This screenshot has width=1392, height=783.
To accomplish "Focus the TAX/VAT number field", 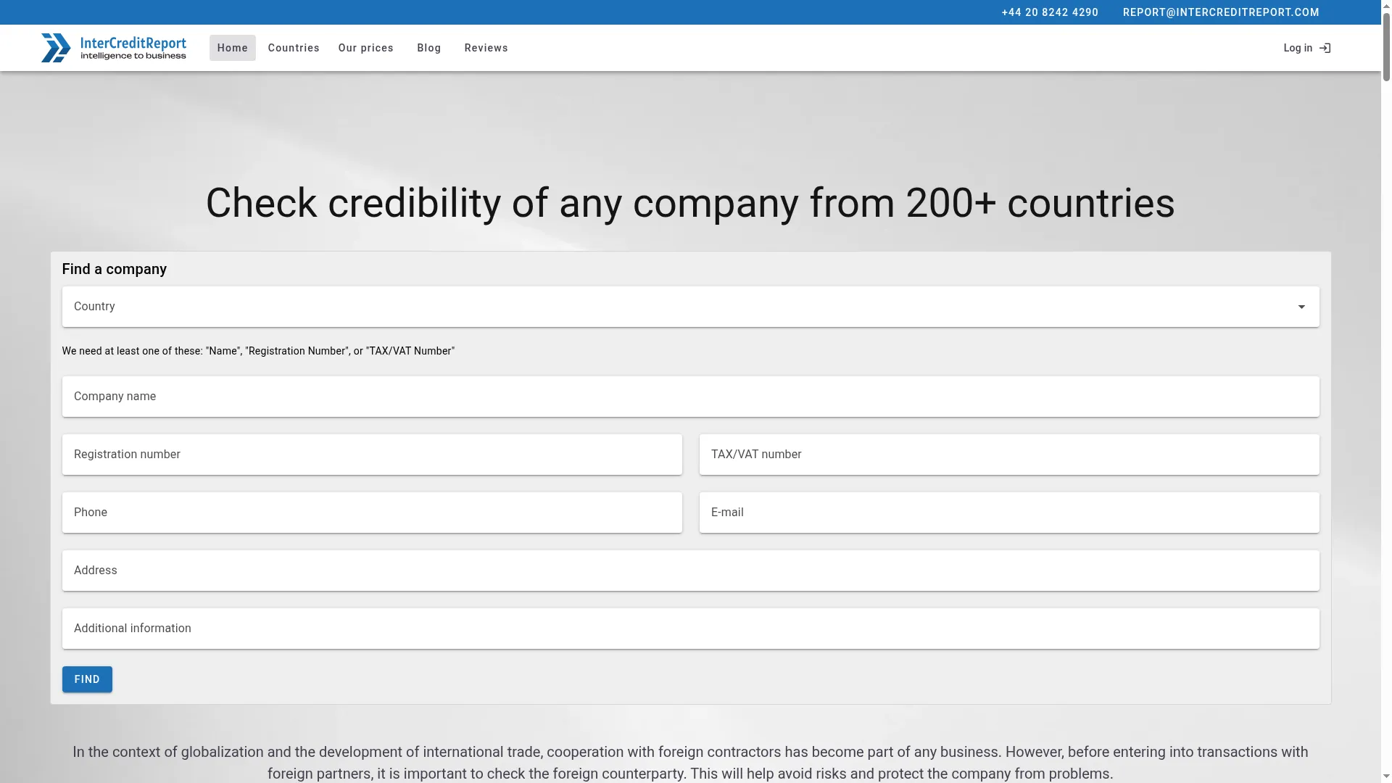I will (1009, 455).
